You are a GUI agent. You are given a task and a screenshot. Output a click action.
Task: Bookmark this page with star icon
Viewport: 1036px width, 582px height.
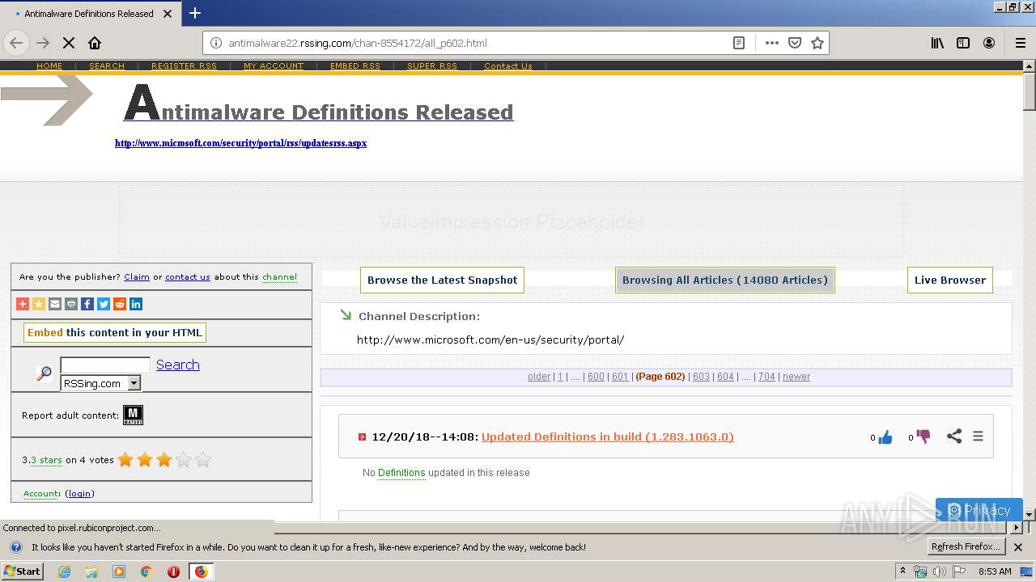(x=817, y=43)
